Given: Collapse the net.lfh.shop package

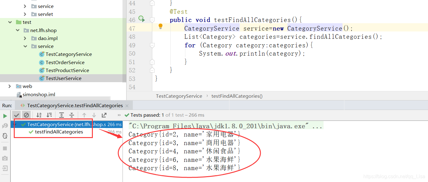Looking at the screenshot, I should (18, 30).
